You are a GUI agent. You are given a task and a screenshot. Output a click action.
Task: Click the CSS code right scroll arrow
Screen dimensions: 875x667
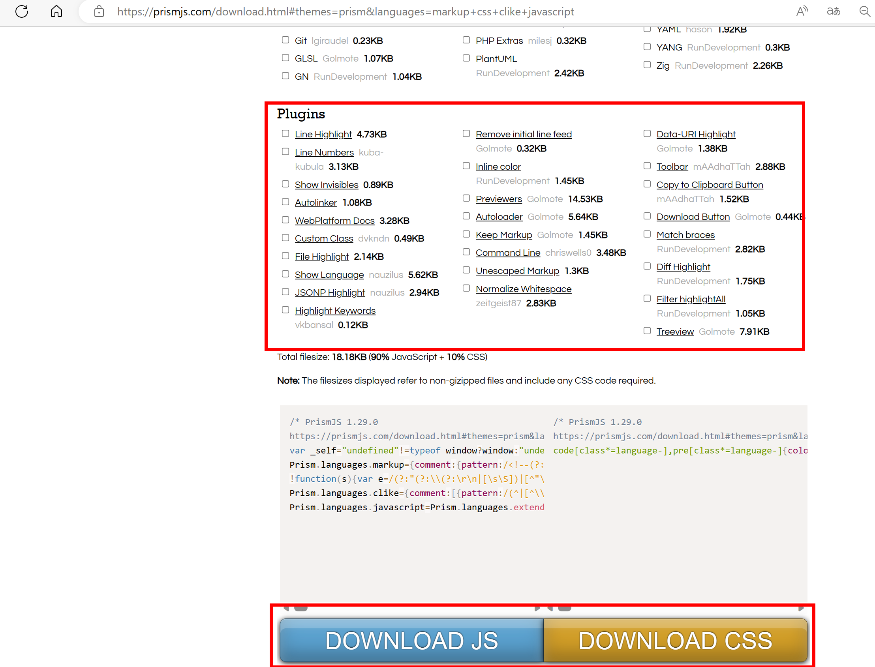click(x=801, y=608)
